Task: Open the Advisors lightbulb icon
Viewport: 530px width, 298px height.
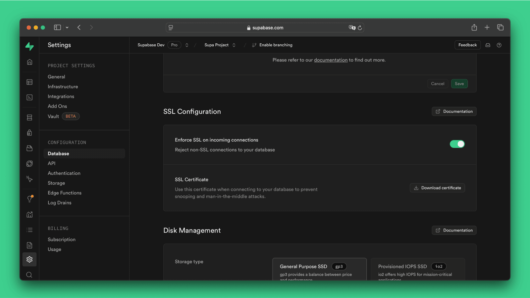Action: [29, 199]
